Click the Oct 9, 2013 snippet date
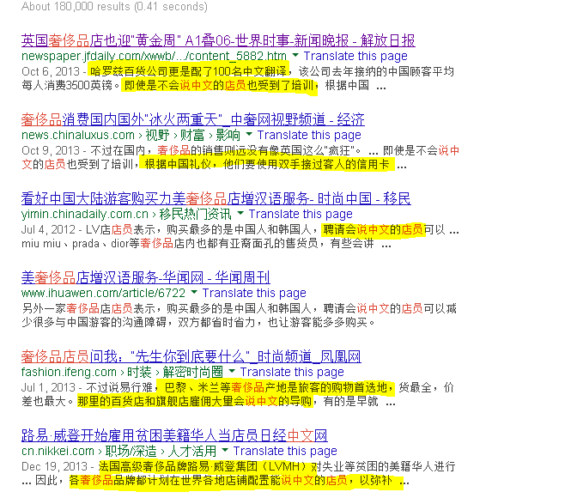This screenshot has width=577, height=498. pyautogui.click(x=51, y=150)
